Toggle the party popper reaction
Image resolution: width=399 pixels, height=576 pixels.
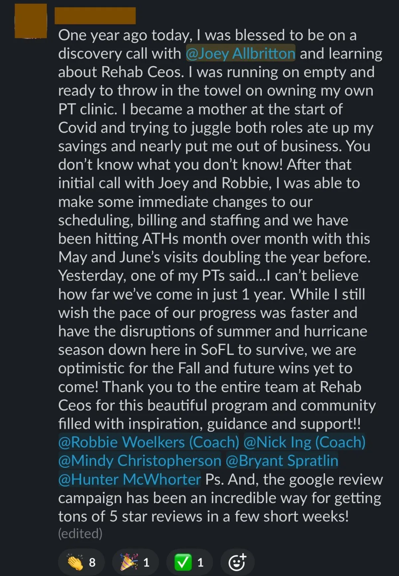(135, 562)
